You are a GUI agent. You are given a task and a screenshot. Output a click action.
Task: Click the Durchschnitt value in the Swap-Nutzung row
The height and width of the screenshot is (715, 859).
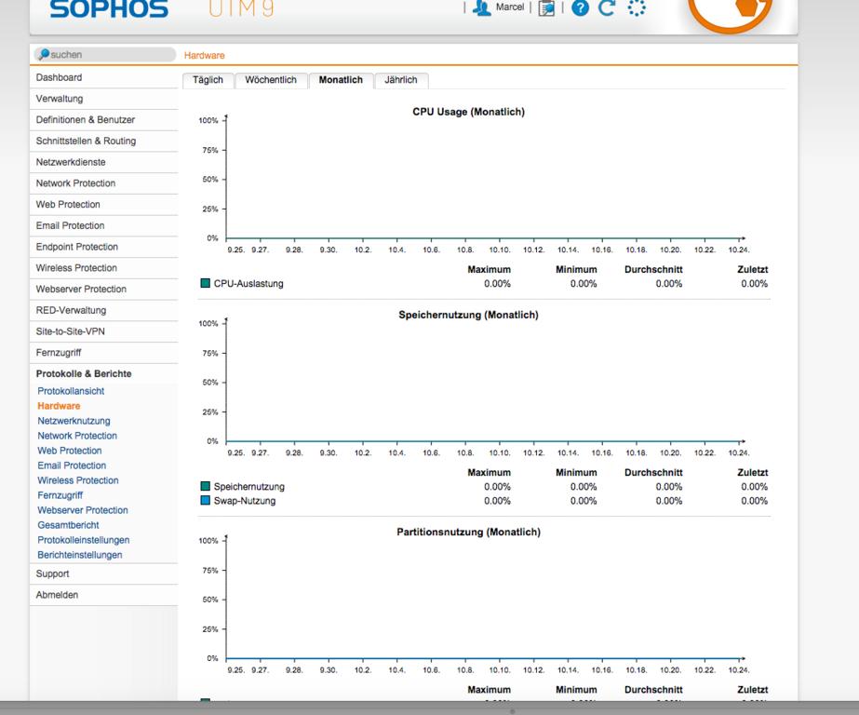pyautogui.click(x=669, y=501)
